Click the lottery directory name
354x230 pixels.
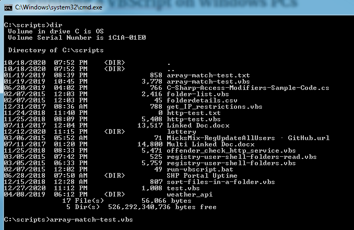point(181,132)
